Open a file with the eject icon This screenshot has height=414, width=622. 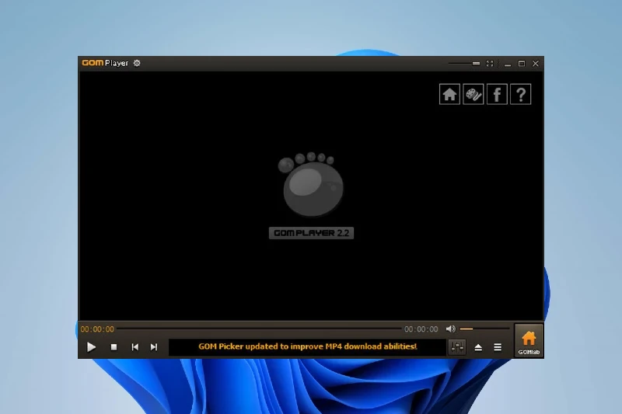(478, 347)
